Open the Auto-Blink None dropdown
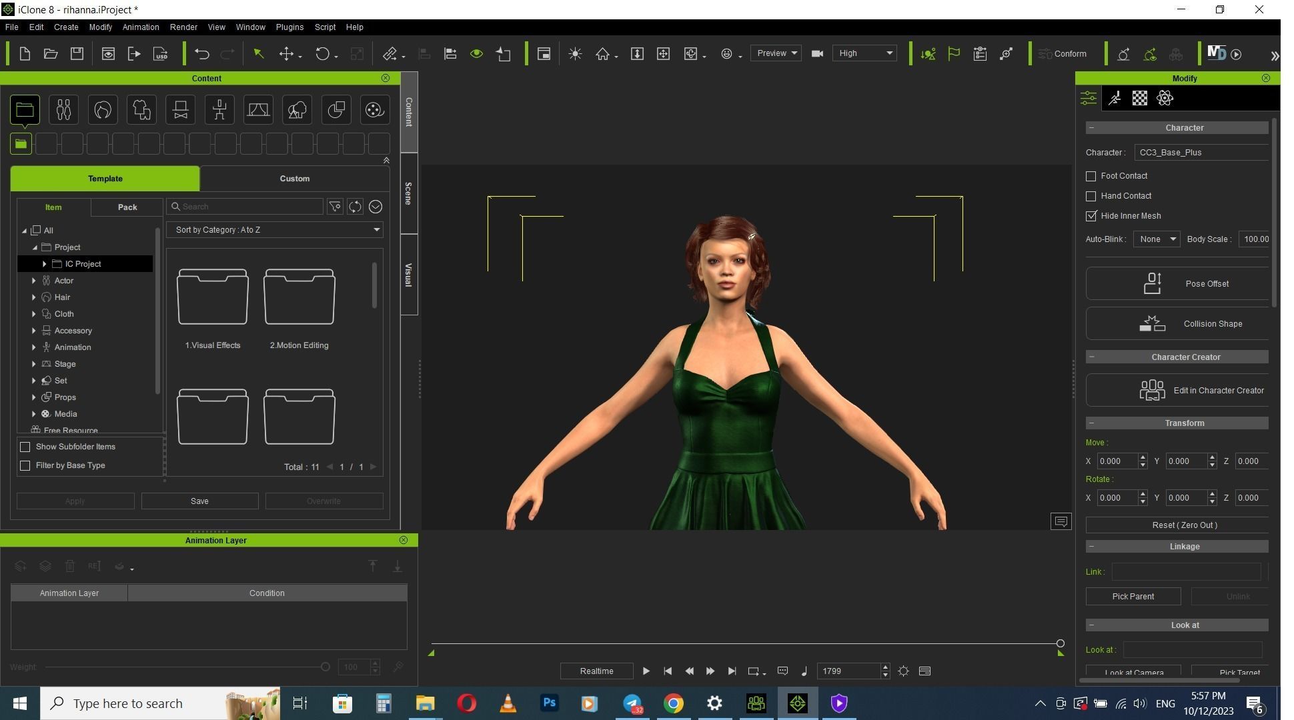Screen dimensions: 1294x720 1157,239
